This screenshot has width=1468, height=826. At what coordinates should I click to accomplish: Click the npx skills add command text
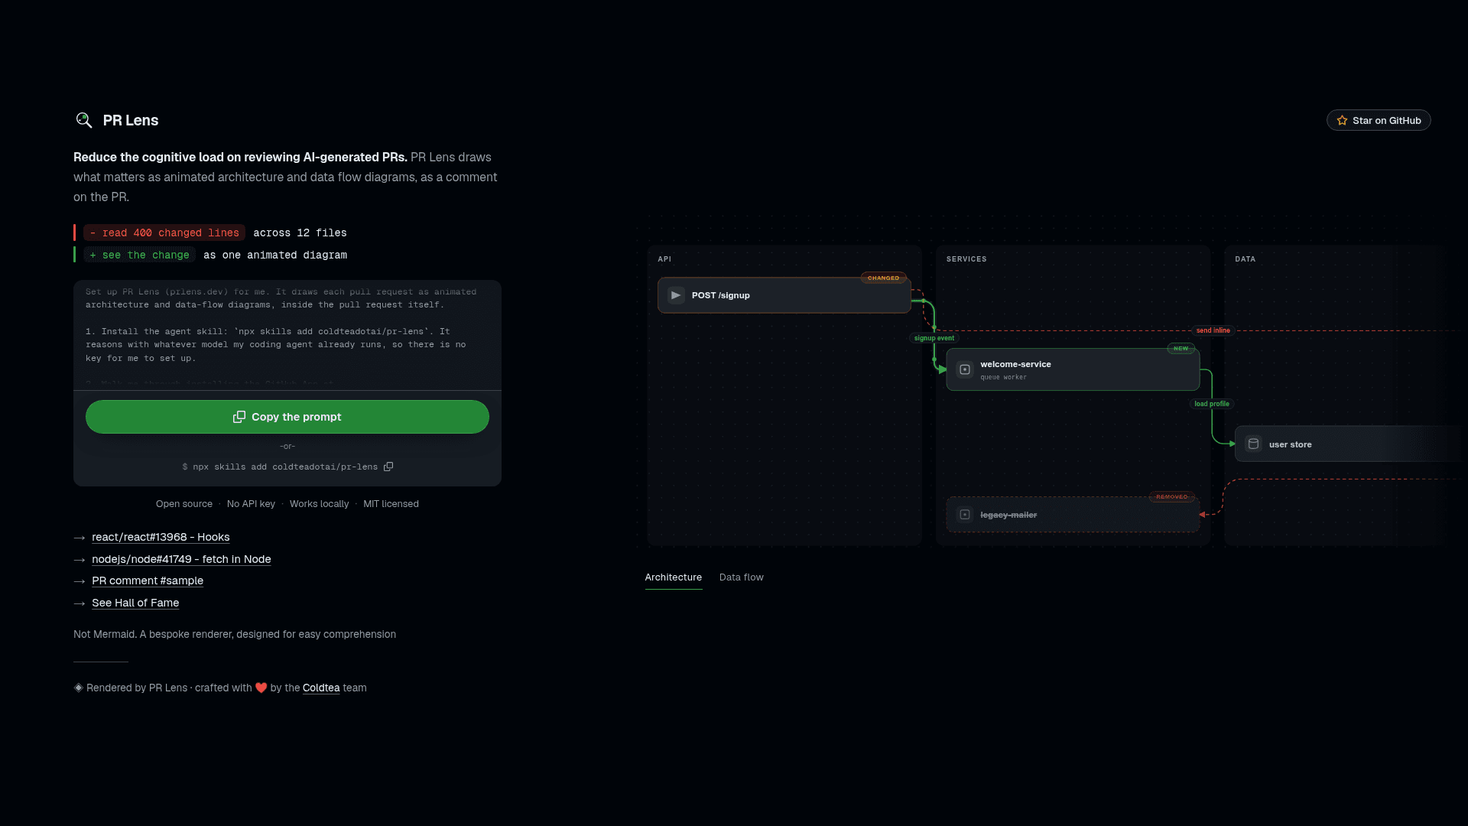point(285,467)
